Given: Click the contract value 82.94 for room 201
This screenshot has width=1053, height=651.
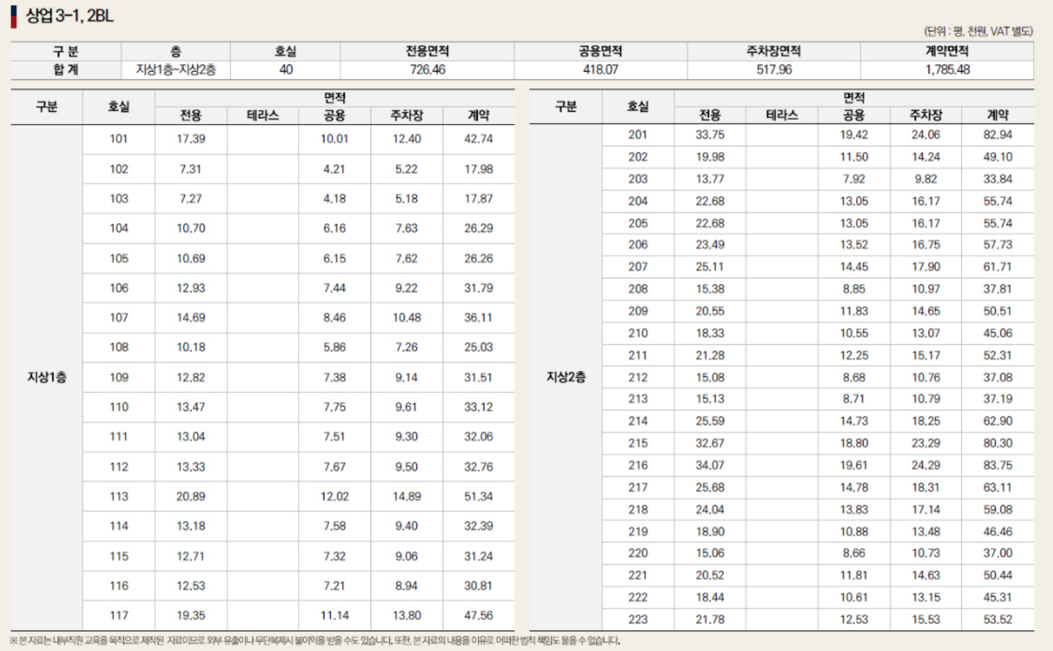Looking at the screenshot, I should 997,134.
